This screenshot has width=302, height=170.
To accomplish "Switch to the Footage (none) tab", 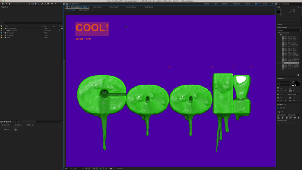I will (113, 7).
